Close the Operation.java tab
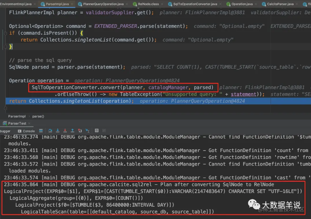This screenshot has width=311, height=219. coord(256,4)
